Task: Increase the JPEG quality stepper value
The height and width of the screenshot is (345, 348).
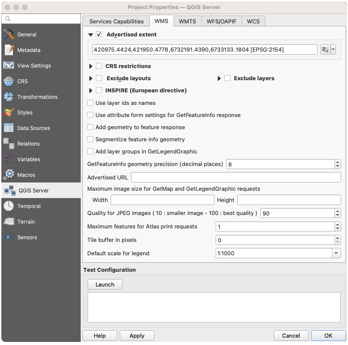Action: click(x=338, y=211)
